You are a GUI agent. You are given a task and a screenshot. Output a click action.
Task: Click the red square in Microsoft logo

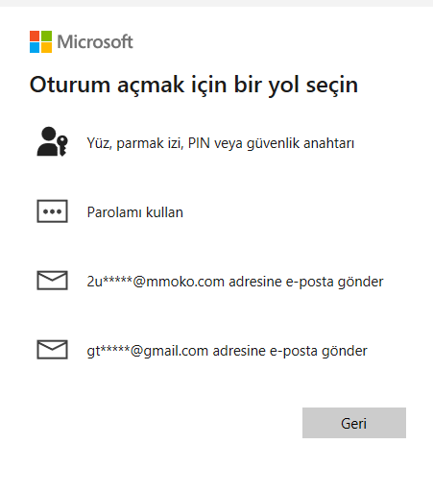pos(35,36)
